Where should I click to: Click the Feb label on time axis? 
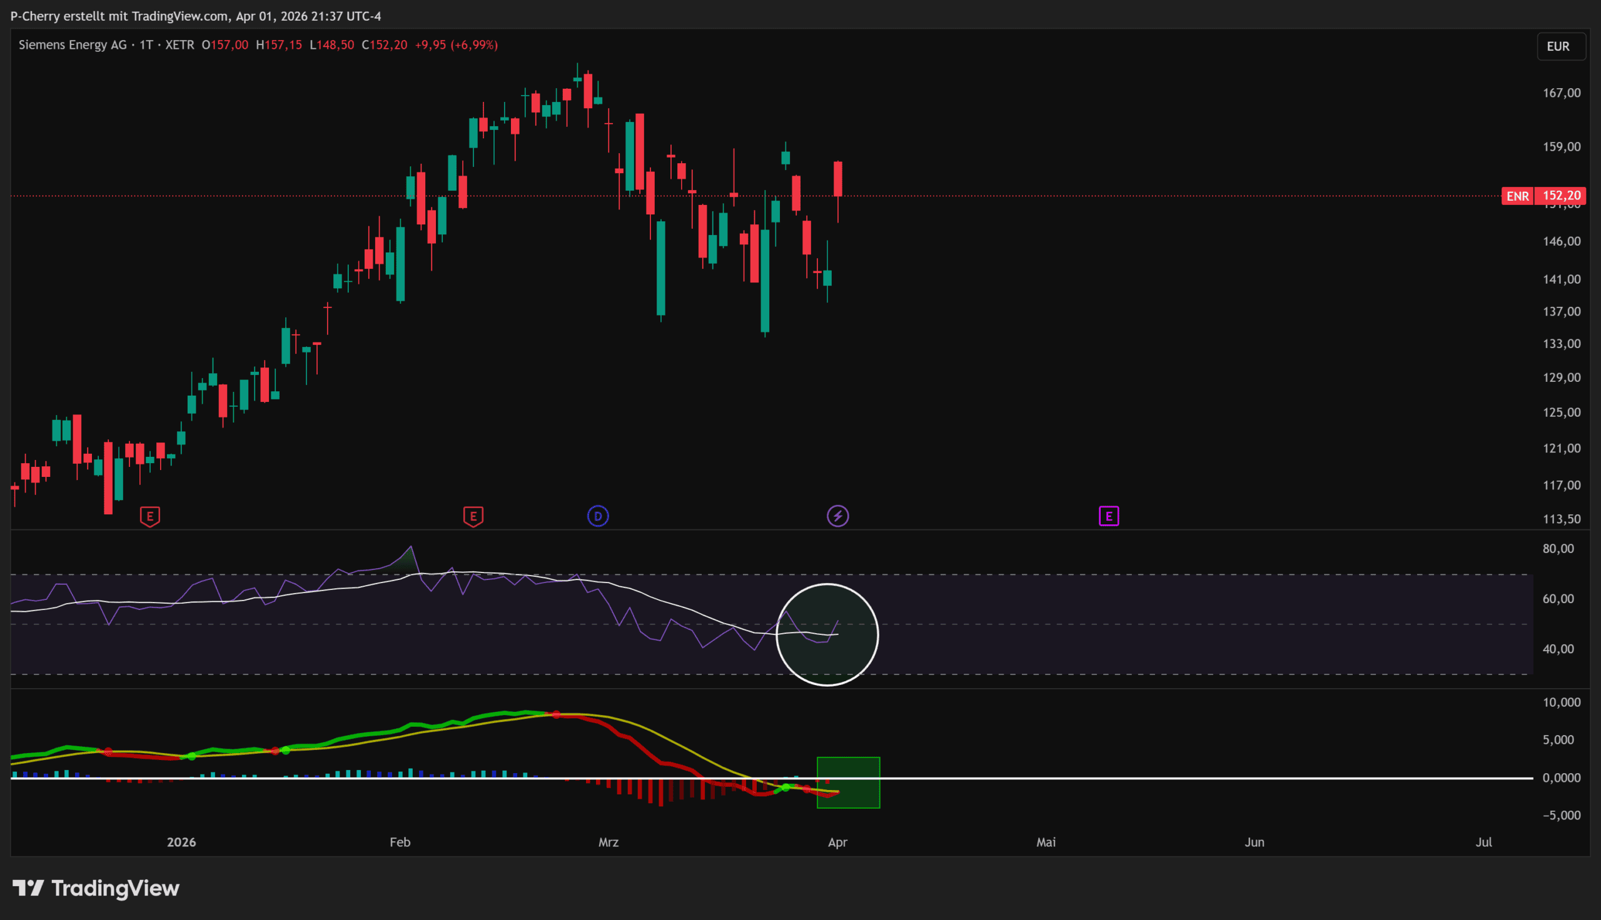(400, 842)
